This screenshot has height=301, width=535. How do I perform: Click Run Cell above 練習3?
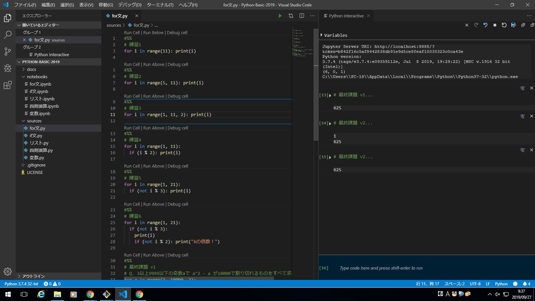pos(132,96)
